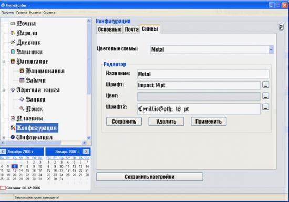Click the Шрифт field showing Impact

pyautogui.click(x=199, y=85)
